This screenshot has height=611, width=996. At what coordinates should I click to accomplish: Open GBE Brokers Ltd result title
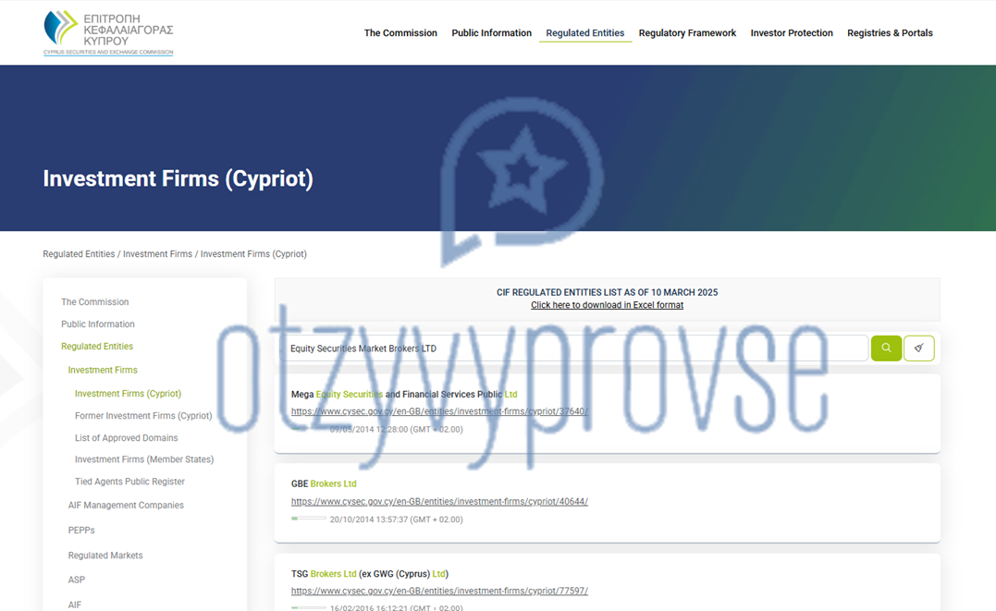324,484
